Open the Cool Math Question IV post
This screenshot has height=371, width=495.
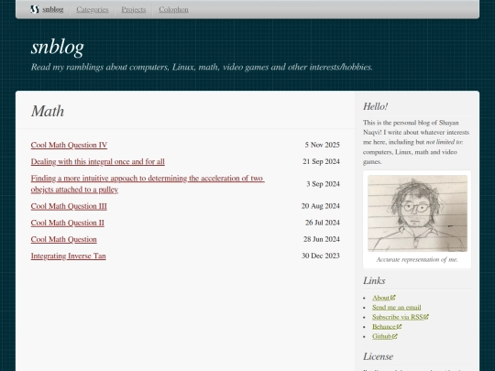pyautogui.click(x=69, y=145)
